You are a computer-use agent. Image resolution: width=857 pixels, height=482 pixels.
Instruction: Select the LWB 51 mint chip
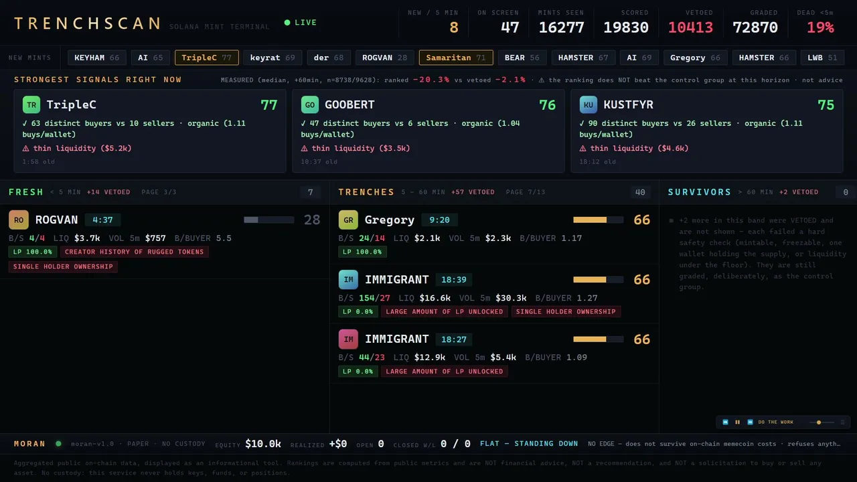(x=822, y=58)
